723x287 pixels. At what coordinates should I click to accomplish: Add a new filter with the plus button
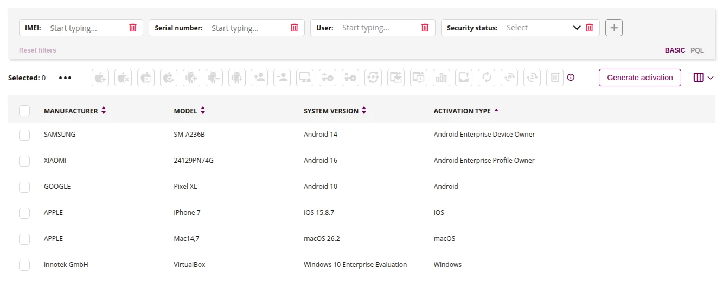pos(614,28)
